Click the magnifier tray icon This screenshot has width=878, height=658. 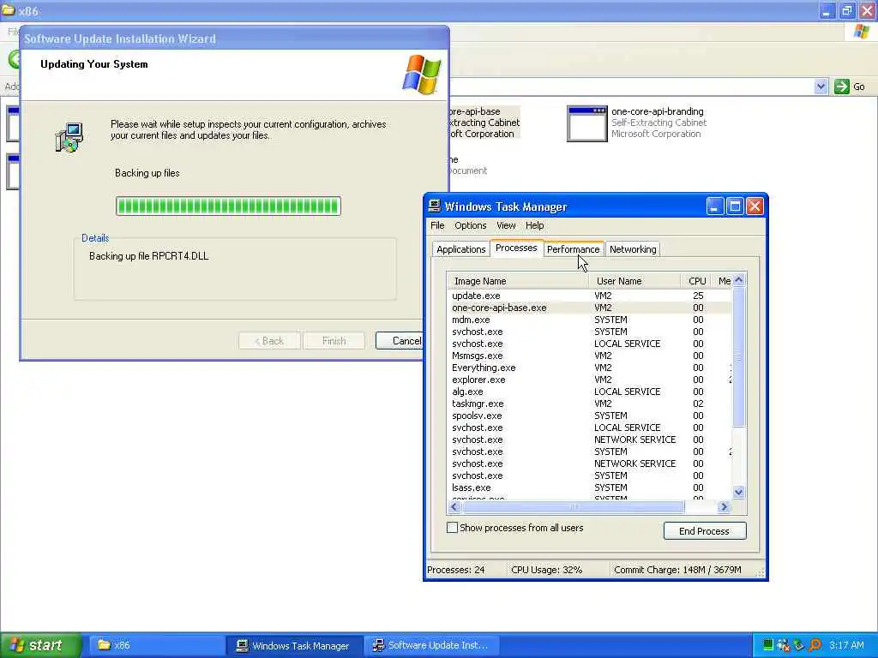click(x=815, y=645)
